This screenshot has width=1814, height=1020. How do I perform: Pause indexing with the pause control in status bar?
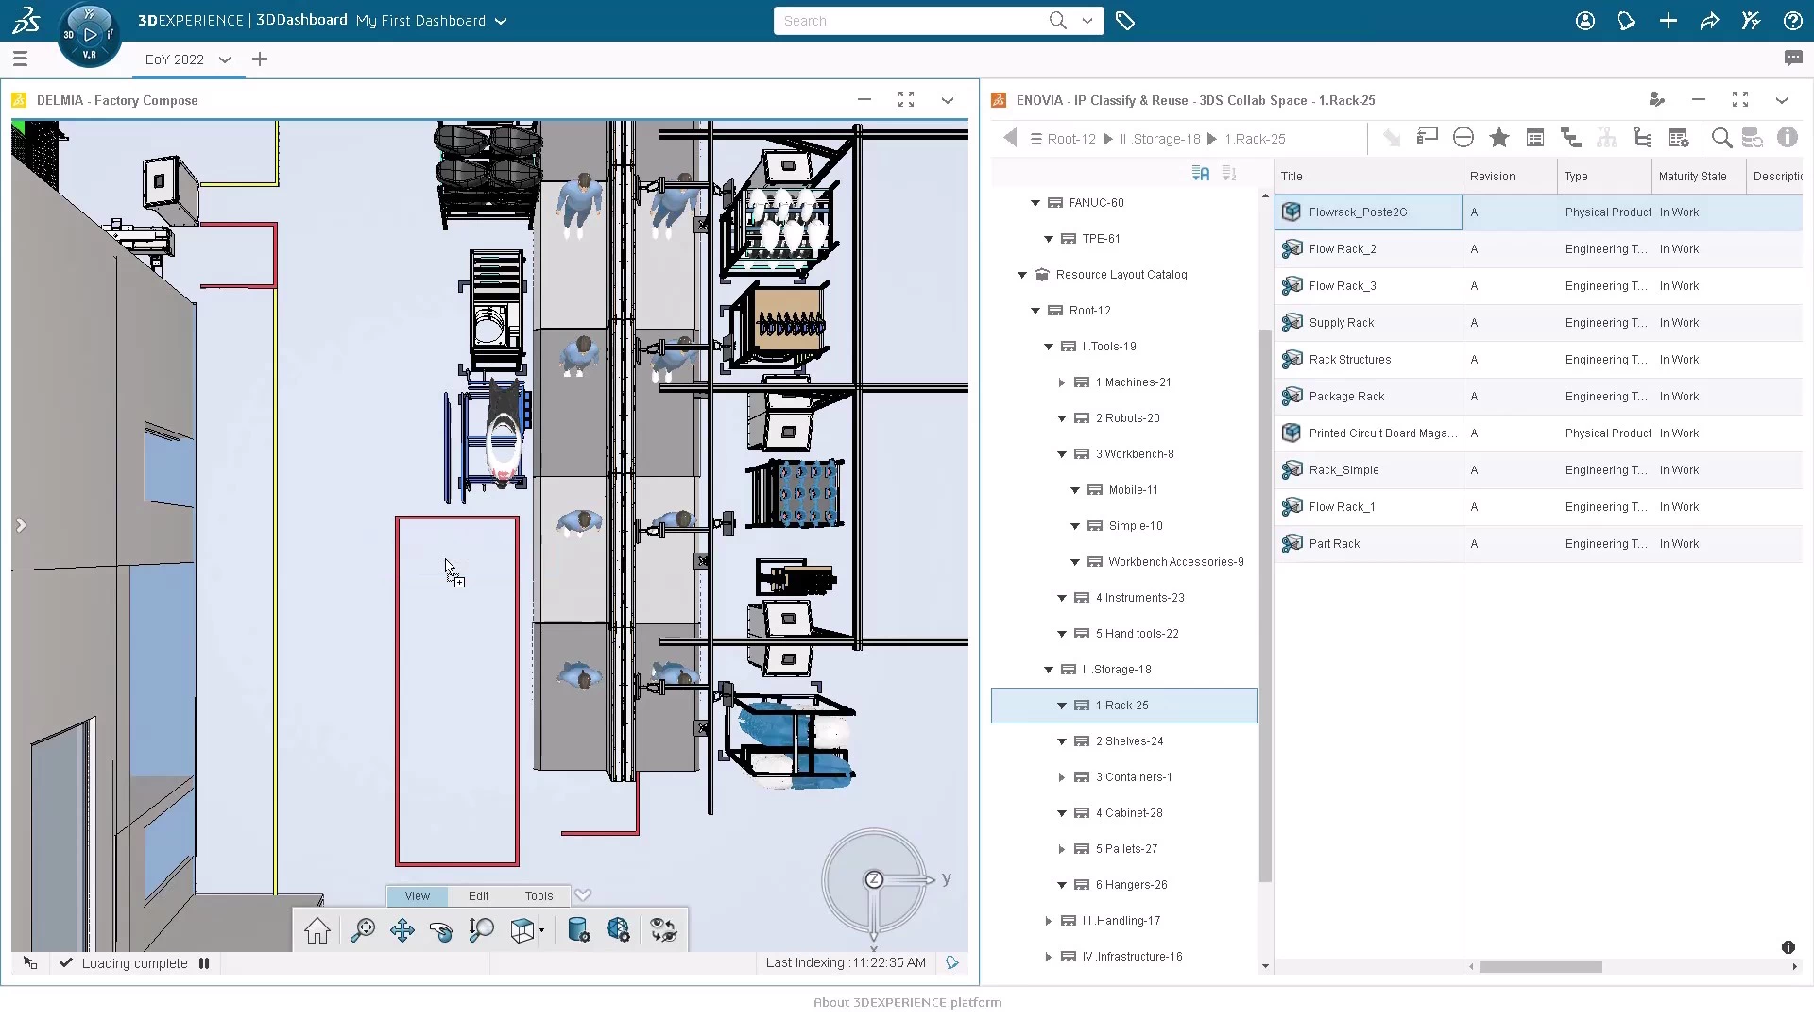204,963
